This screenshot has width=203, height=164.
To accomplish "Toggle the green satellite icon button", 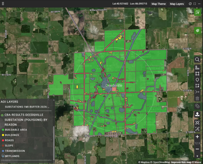I will 197,31.
